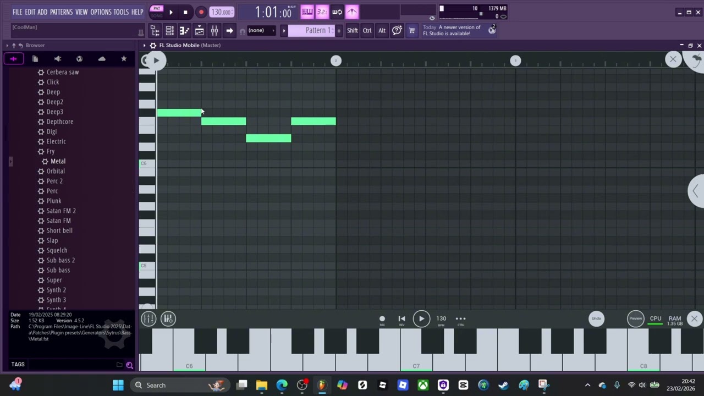This screenshot has height=396, width=704.
Task: Toggle the countdown before recording button
Action: (x=322, y=12)
